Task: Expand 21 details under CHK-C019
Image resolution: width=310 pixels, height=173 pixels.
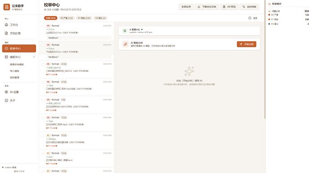Action: click(52, 75)
